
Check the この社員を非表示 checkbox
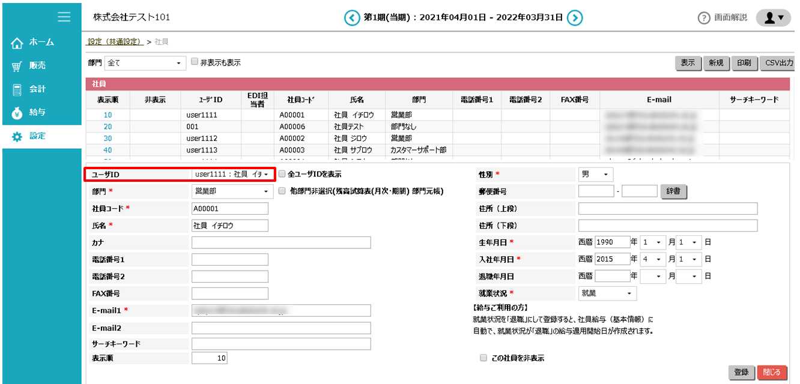(x=483, y=357)
